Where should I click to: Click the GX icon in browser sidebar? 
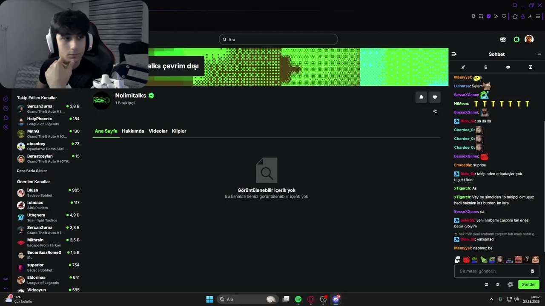(x=6, y=279)
